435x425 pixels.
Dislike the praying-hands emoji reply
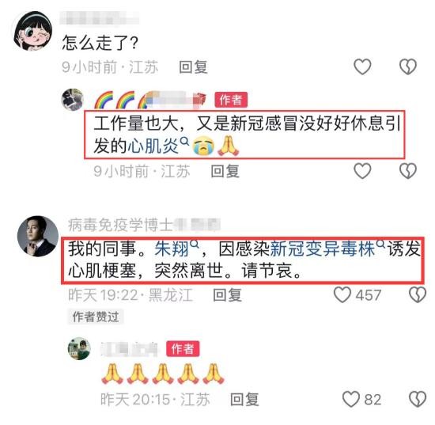[x=418, y=399]
